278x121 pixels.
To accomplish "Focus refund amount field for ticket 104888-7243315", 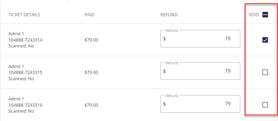I will 200,71.
